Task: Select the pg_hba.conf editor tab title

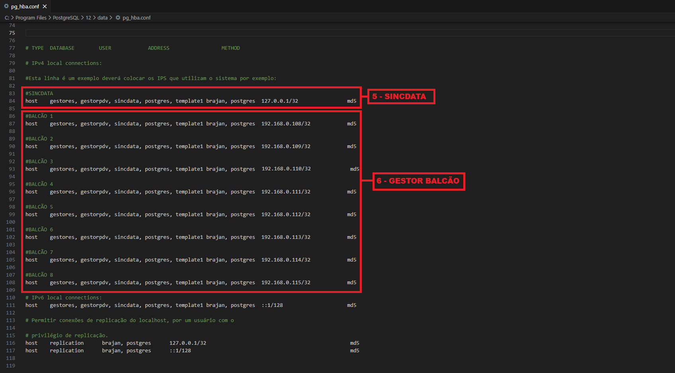Action: pos(25,6)
